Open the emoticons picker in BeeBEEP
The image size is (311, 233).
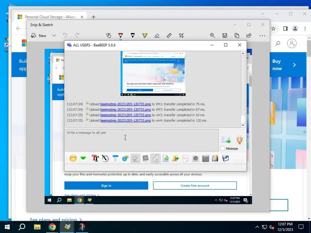(73, 158)
